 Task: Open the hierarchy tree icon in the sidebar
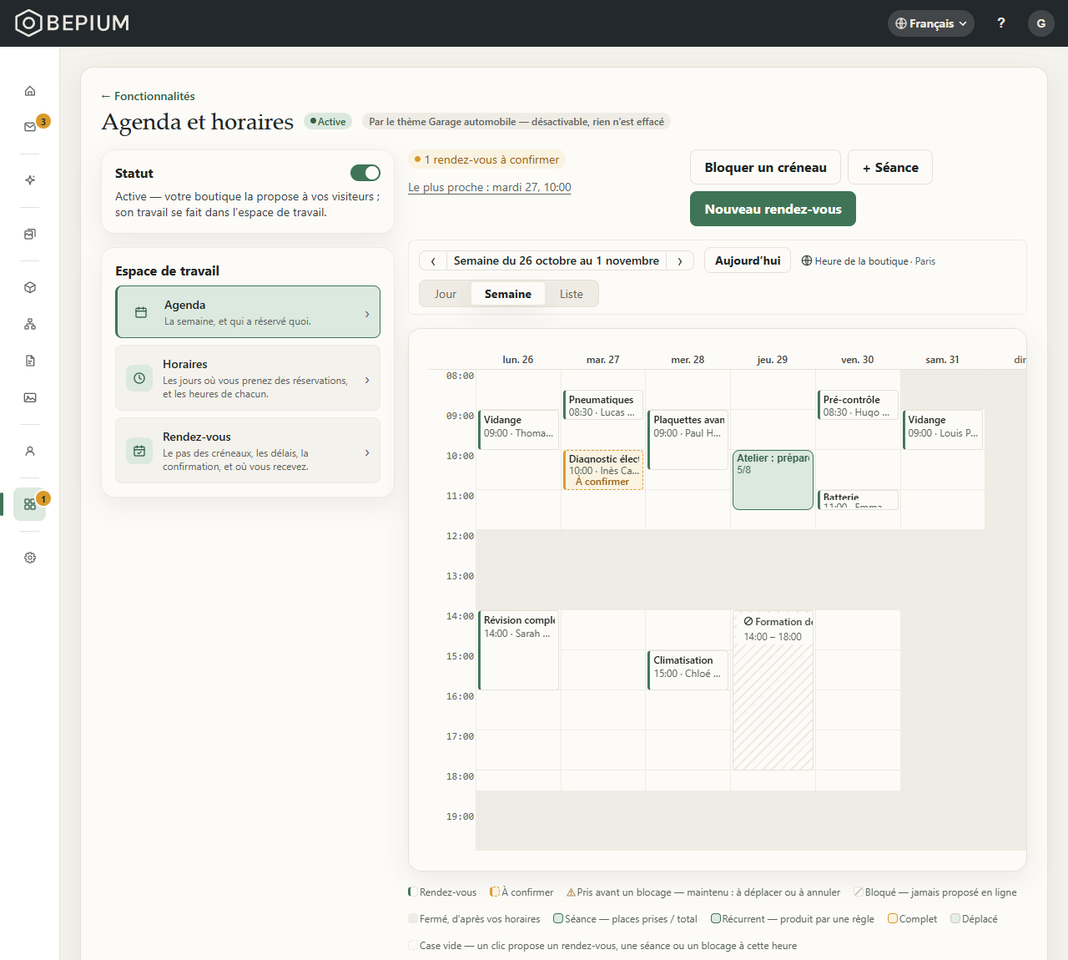30,324
